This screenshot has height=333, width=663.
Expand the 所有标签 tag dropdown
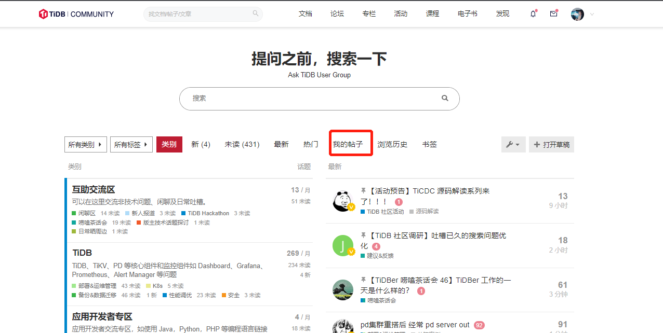[x=131, y=145]
